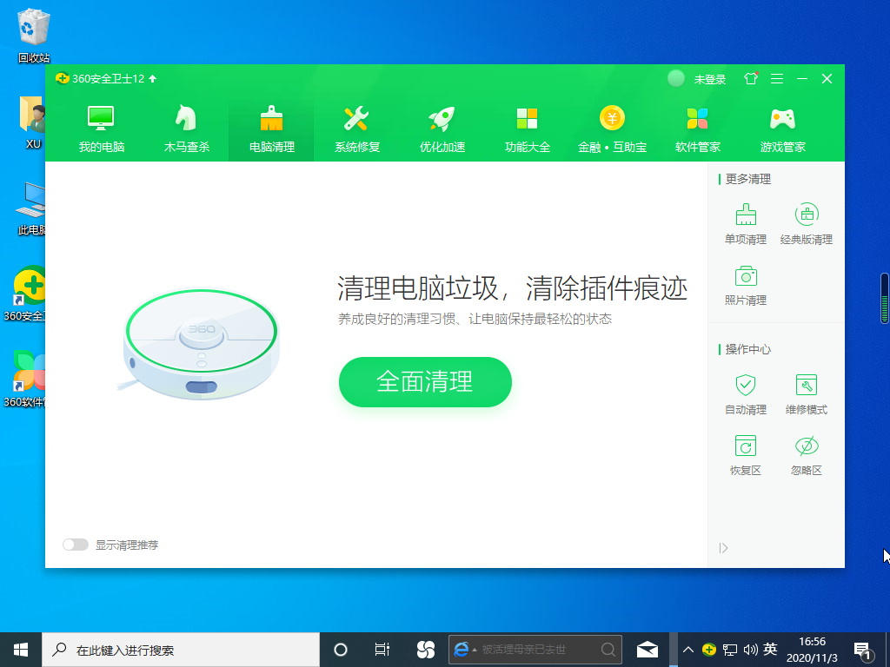Select the 360软件管家 desktop shortcut
The width and height of the screenshot is (890, 667).
24,379
